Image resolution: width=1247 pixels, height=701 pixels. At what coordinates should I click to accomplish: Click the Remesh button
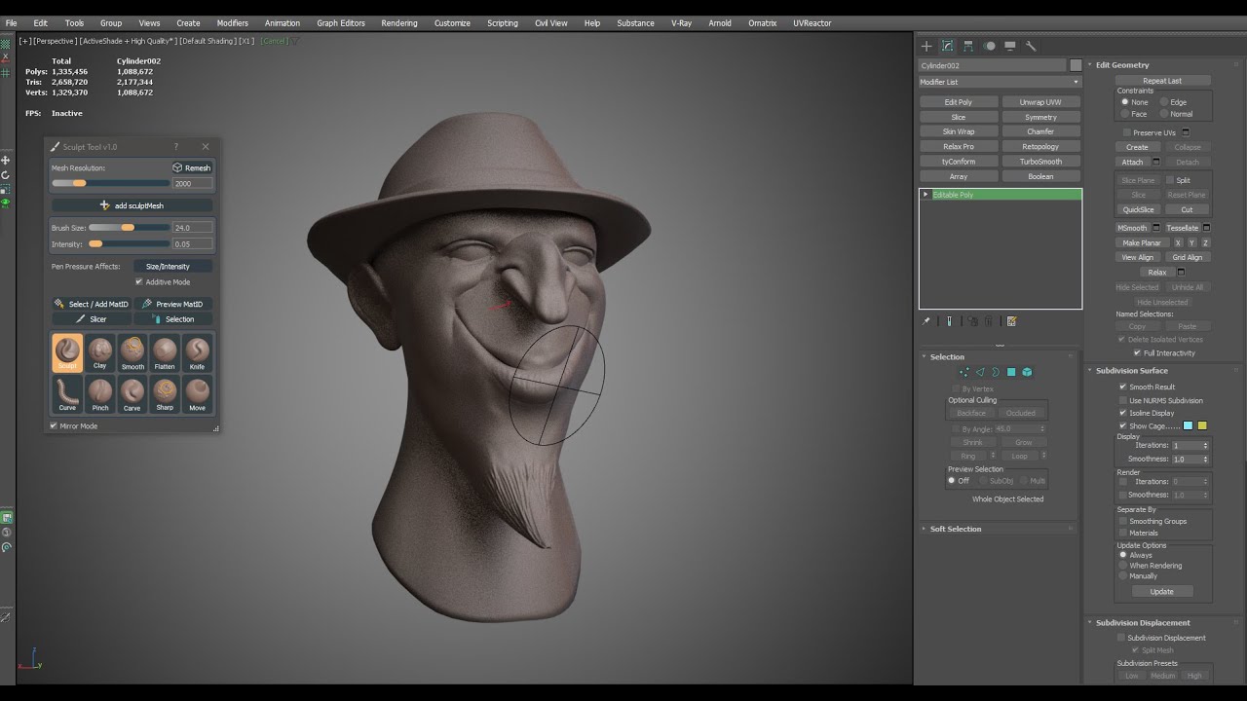tap(191, 166)
